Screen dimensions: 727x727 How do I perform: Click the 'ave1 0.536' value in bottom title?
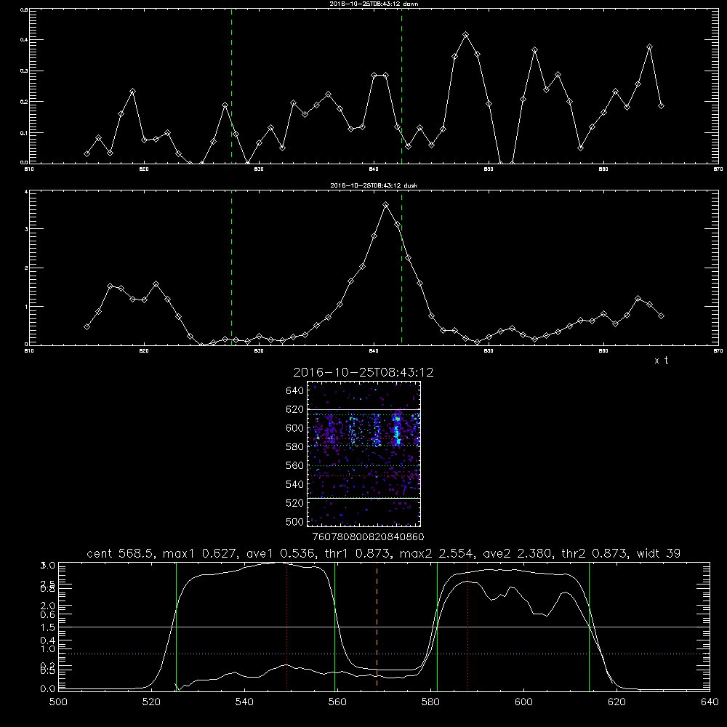pos(281,553)
